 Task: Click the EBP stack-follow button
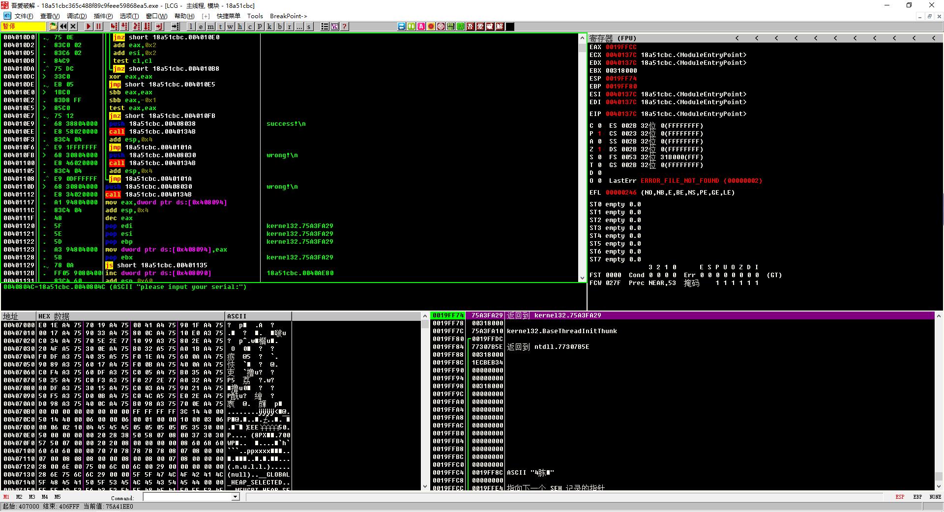[917, 497]
